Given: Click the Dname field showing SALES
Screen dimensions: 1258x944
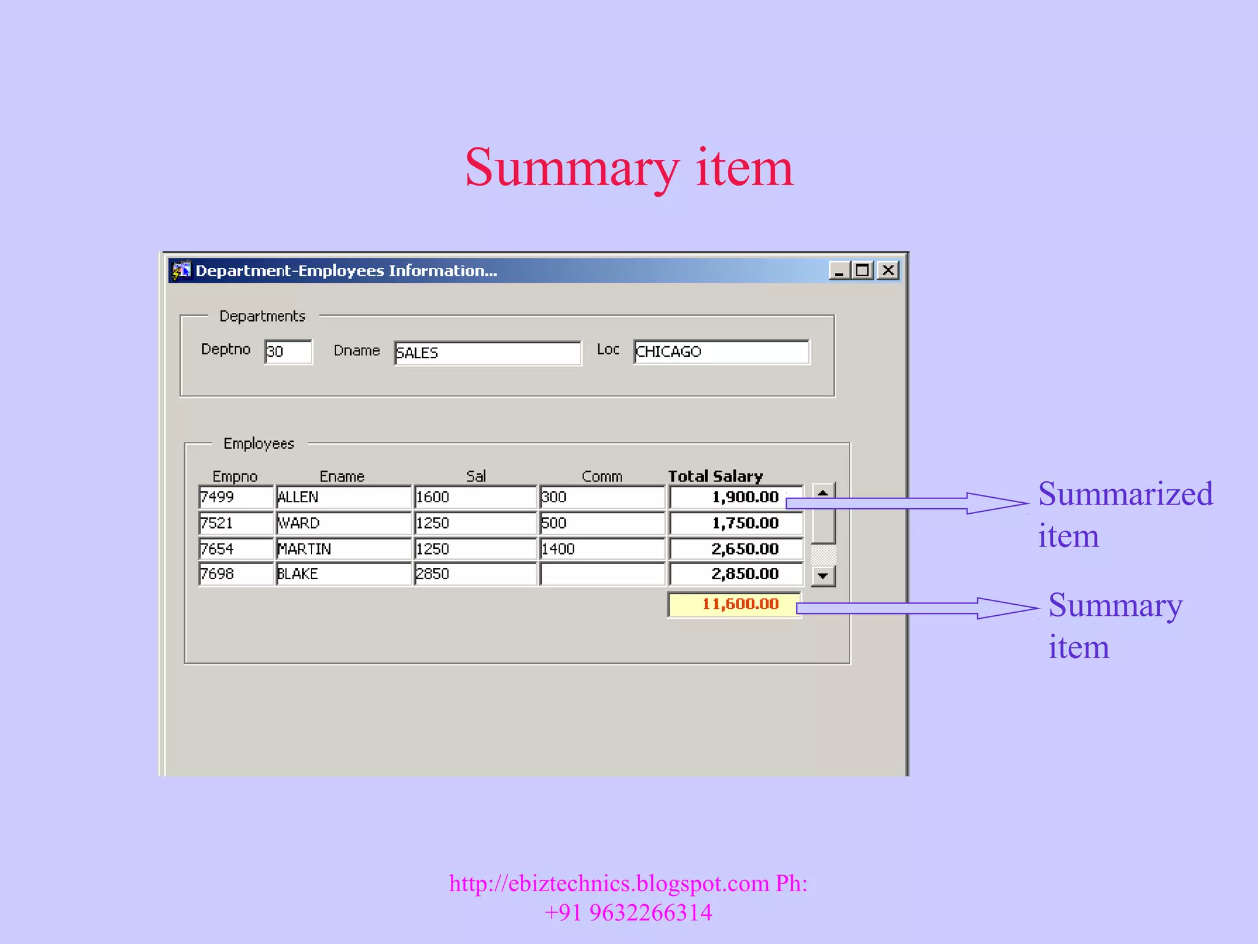Looking at the screenshot, I should 487,353.
